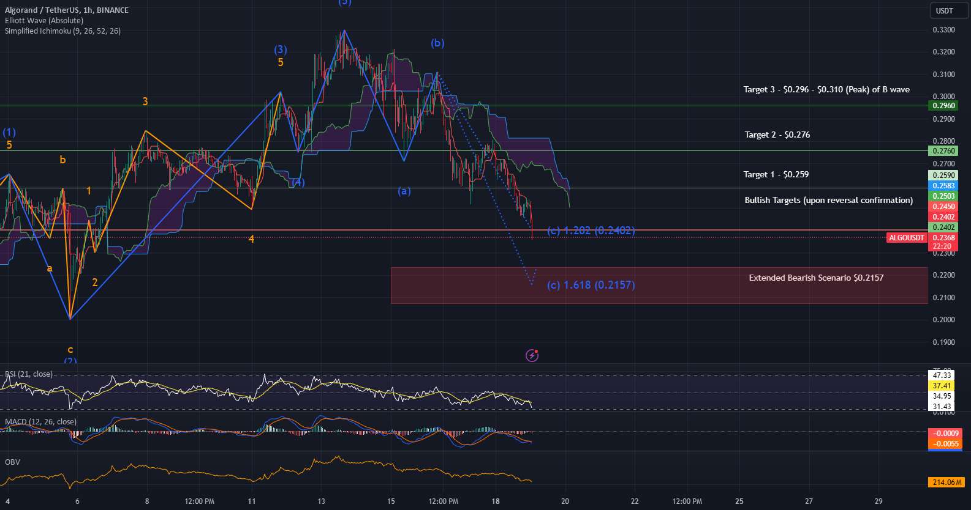Select the Bullish Targets note text
Image resolution: width=971 pixels, height=510 pixels.
pyautogui.click(x=828, y=200)
